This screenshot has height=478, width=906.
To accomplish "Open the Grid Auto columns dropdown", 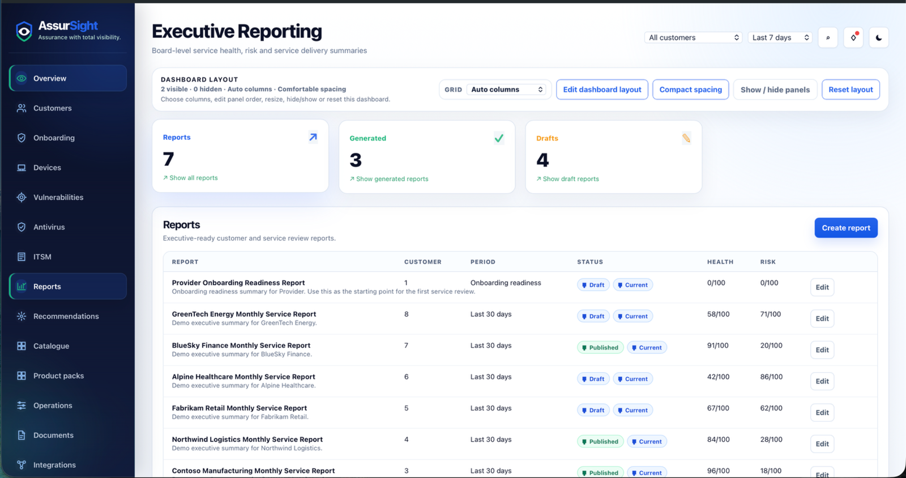I will (507, 89).
